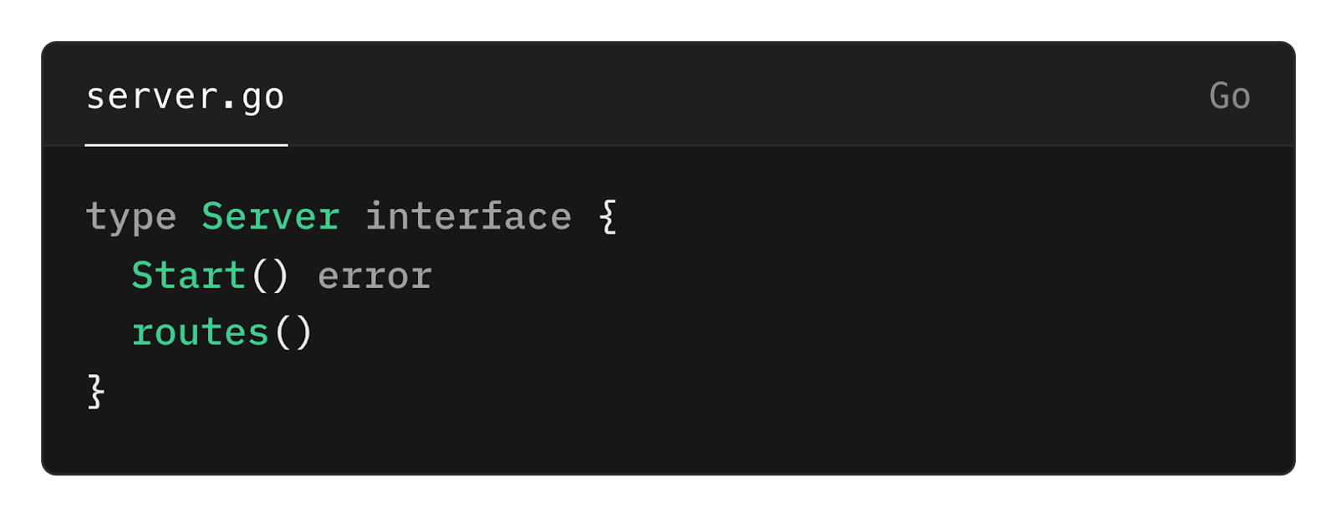Click the routes method name
The image size is (1337, 517).
coord(201,332)
